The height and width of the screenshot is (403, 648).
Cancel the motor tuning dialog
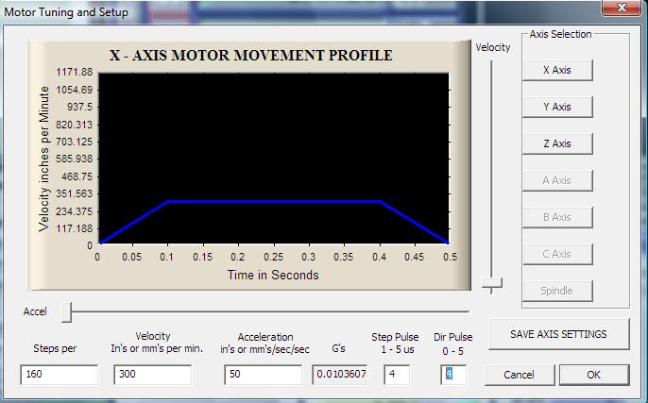coord(520,375)
